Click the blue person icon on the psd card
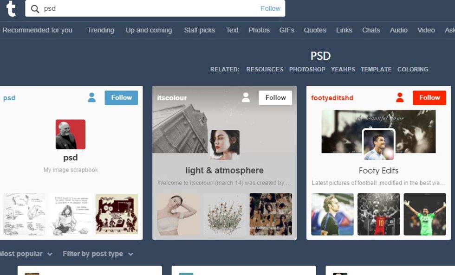The width and height of the screenshot is (455, 275). 92,98
